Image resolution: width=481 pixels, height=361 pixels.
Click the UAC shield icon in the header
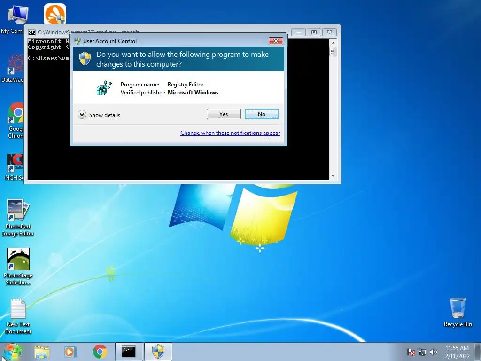[85, 58]
